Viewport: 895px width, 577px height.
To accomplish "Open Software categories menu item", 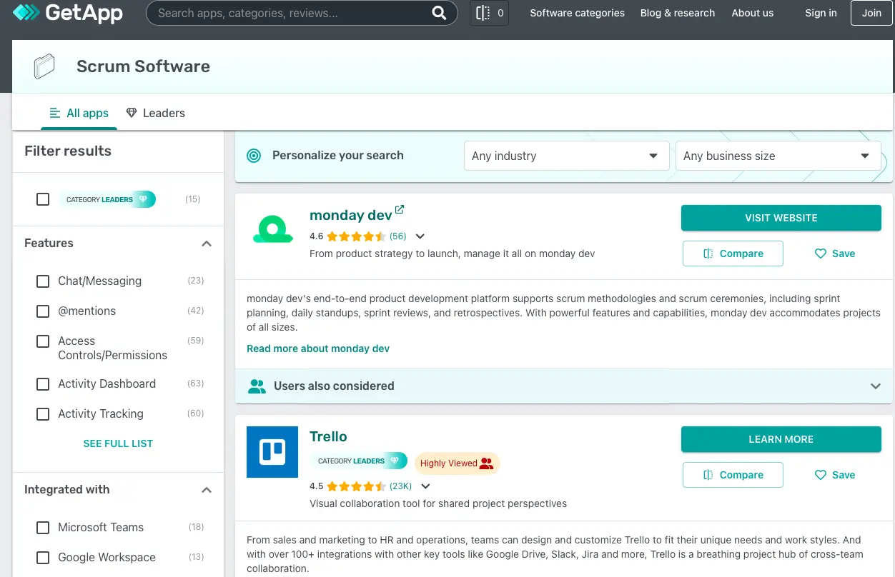I will (577, 13).
